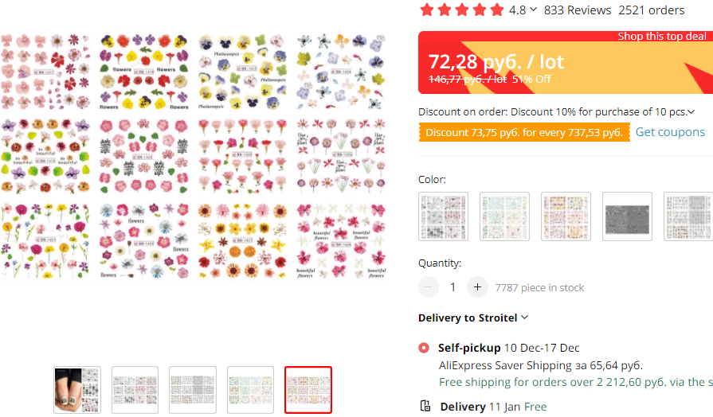Screen dimensions: 713x417
Task: Click the plus quantity button
Action: click(x=477, y=287)
